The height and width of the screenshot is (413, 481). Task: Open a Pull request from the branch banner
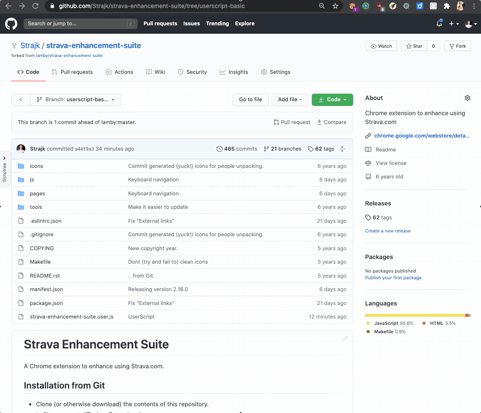click(x=292, y=122)
